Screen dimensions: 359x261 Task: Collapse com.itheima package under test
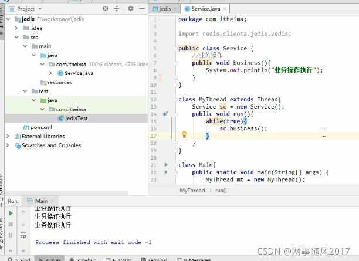pos(42,109)
